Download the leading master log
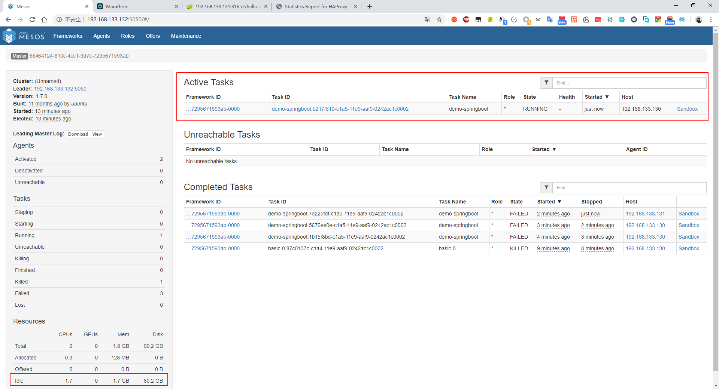 [78, 134]
